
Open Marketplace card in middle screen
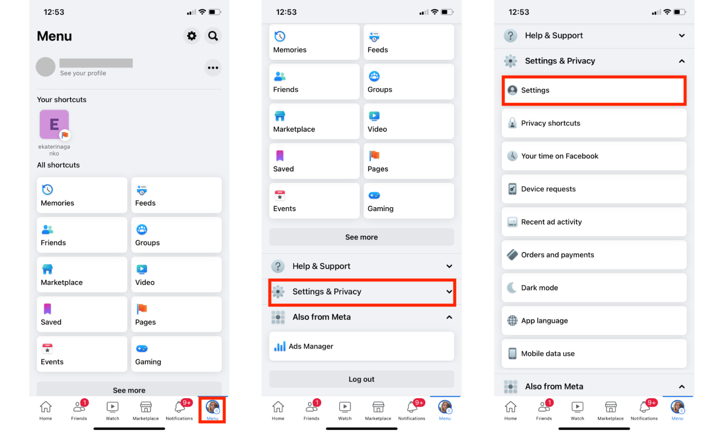coord(314,122)
